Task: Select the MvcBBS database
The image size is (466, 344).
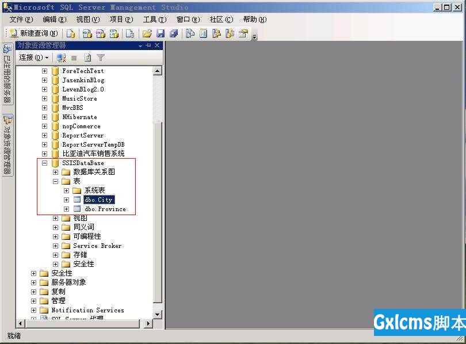Action: pos(73,108)
